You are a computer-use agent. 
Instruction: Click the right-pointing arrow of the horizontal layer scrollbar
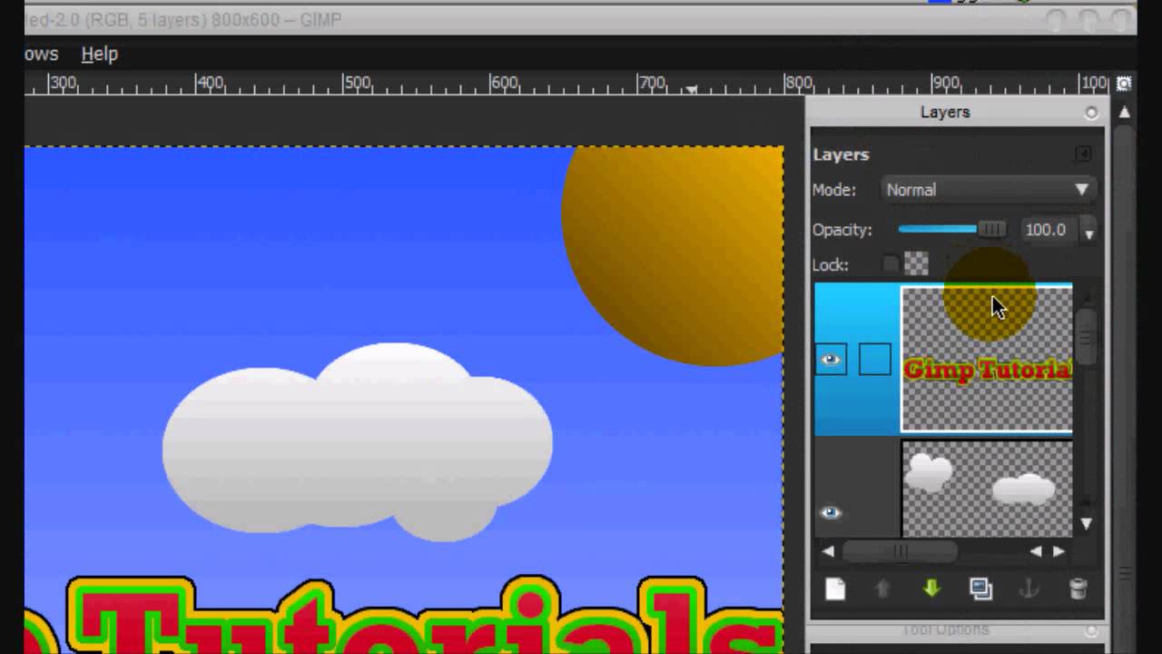[1059, 551]
